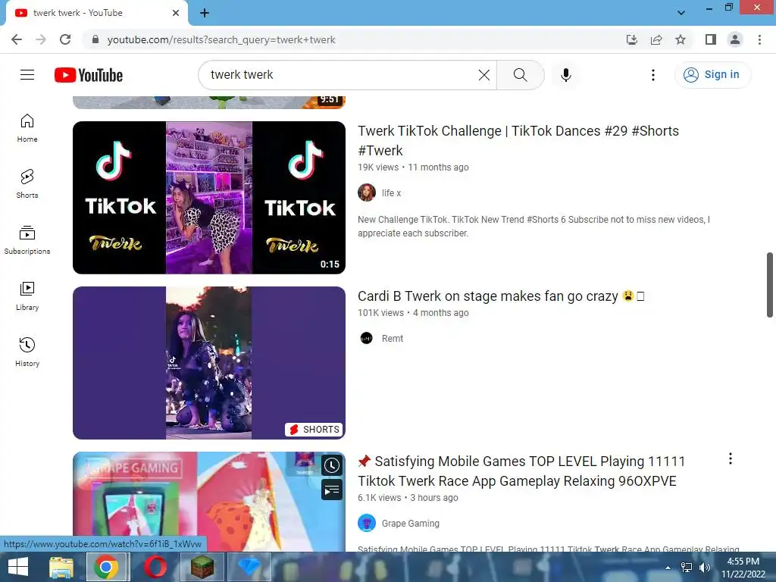This screenshot has width=776, height=582.
Task: Click the YouTube logo
Action: tap(89, 75)
